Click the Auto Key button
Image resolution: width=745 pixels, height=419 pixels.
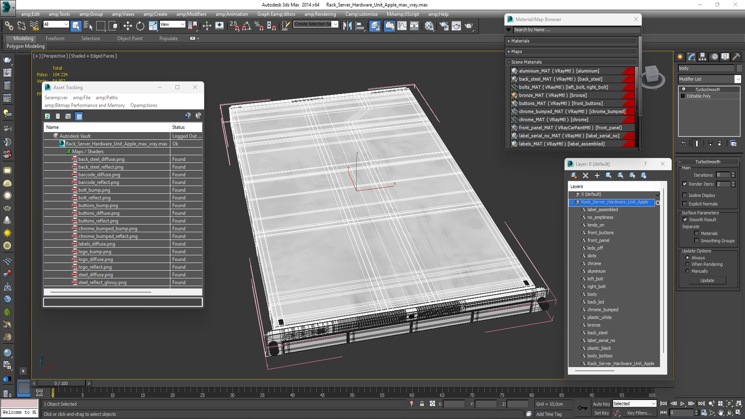(x=601, y=404)
